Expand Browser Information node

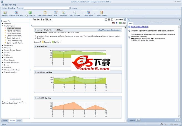(2, 62)
